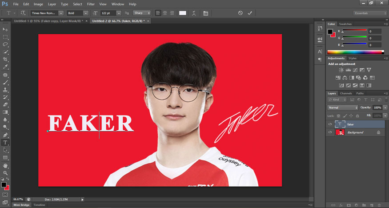Add a Levels adjustment
This screenshot has width=389, height=208.
pos(348,70)
